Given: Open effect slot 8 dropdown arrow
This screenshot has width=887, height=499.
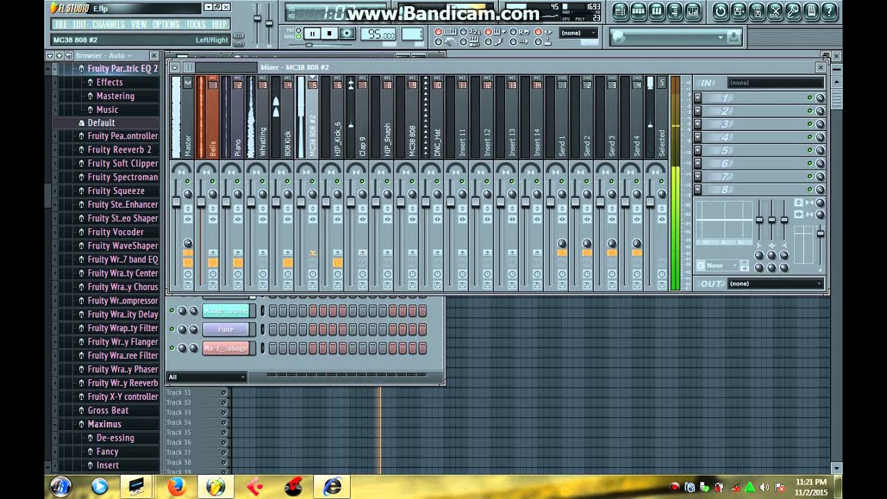Looking at the screenshot, I should pyautogui.click(x=698, y=189).
